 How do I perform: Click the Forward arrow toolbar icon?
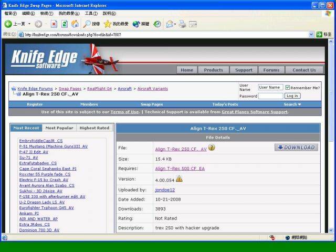click(38, 24)
